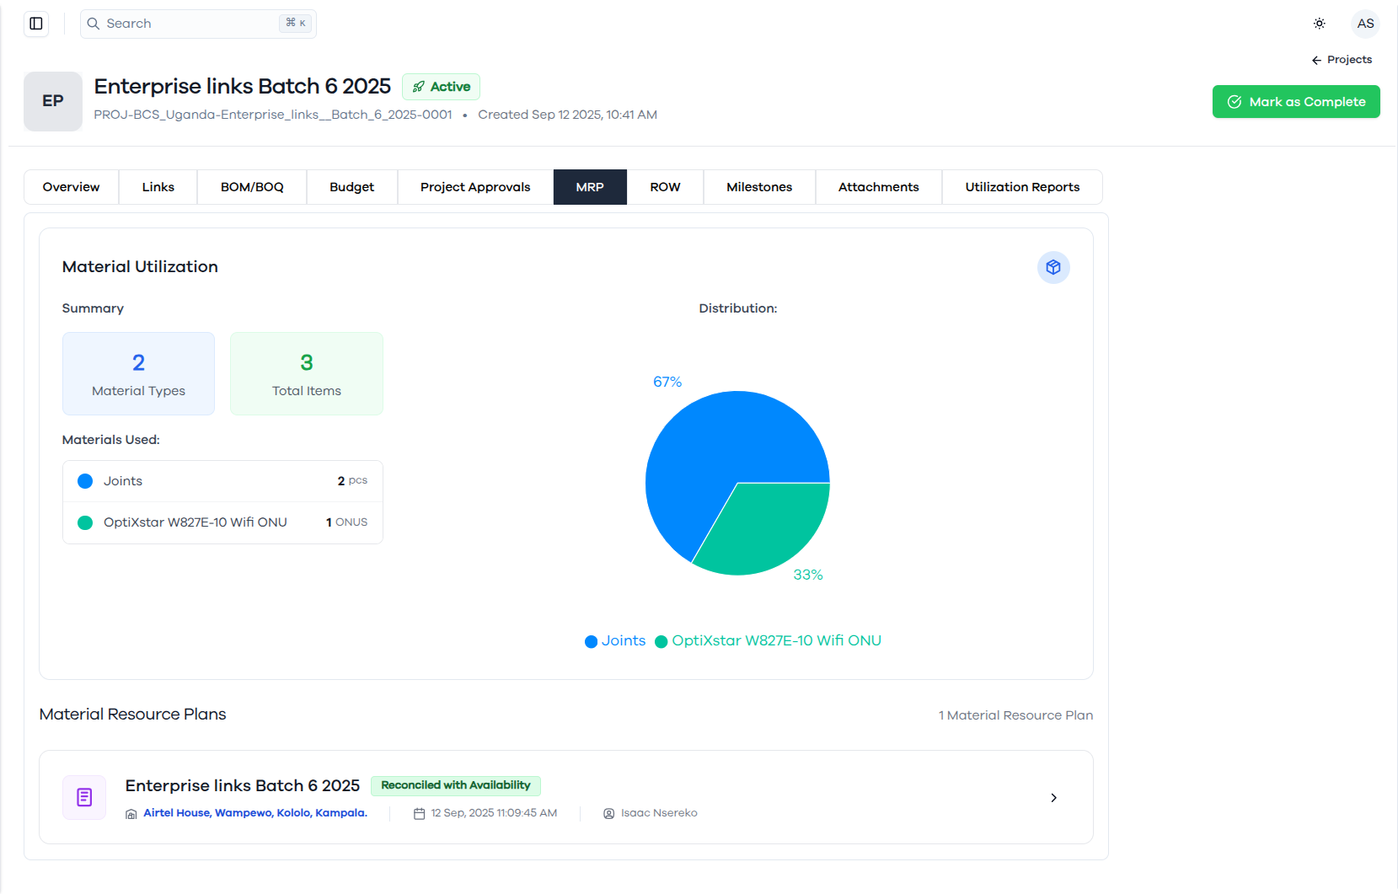Screen dimensions: 1398x894
Task: Toggle the sidebar panel icon
Action: [x=36, y=24]
